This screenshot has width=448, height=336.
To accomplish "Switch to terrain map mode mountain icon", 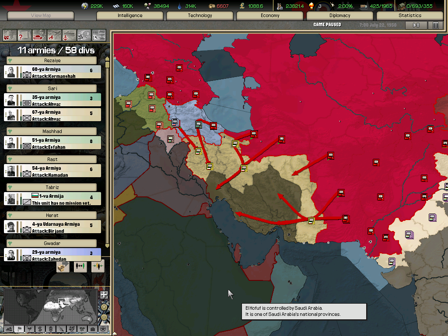I will pos(8,329).
